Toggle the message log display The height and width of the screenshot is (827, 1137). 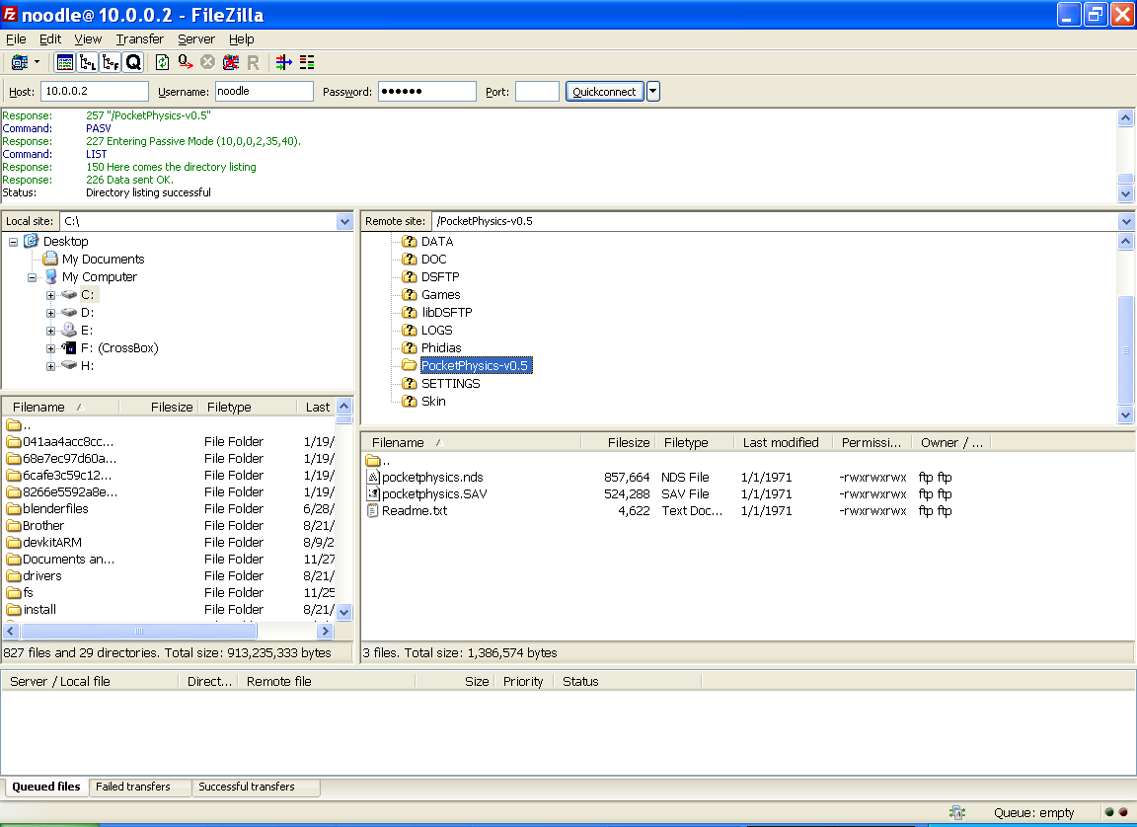tap(64, 61)
